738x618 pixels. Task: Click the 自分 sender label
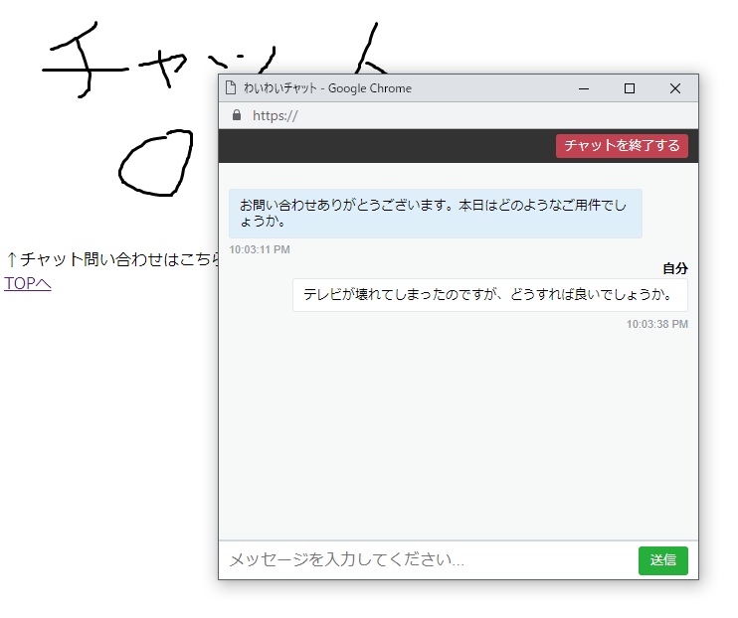pyautogui.click(x=675, y=268)
